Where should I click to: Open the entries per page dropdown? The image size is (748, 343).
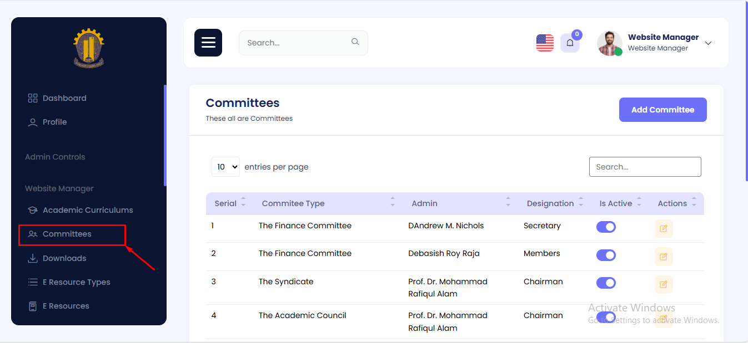click(x=225, y=167)
